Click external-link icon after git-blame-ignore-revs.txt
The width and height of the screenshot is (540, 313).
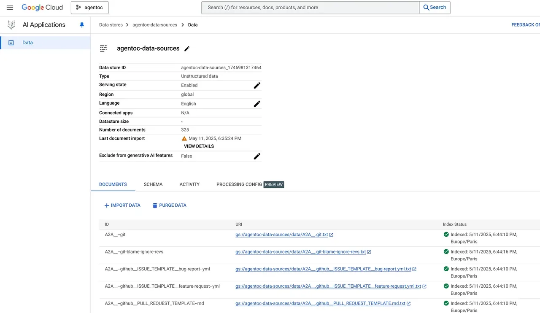tap(369, 252)
